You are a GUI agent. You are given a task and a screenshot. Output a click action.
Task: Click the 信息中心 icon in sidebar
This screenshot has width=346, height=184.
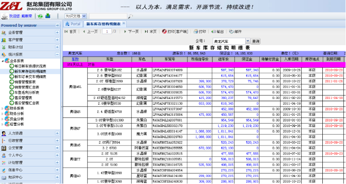tap(4, 170)
